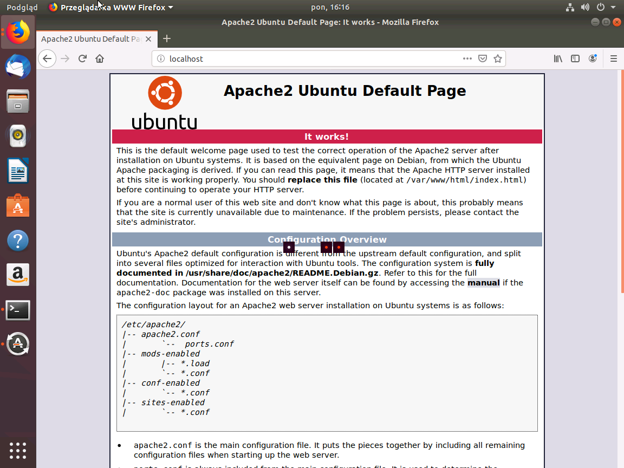Open the Firefox hamburger menu
The height and width of the screenshot is (468, 624).
tap(613, 58)
